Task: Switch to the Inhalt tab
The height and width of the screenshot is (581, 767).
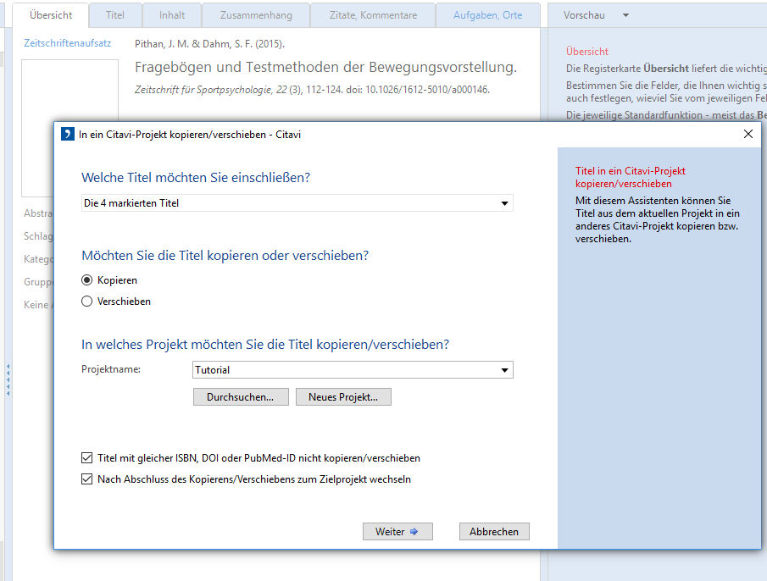Action: 172,15
